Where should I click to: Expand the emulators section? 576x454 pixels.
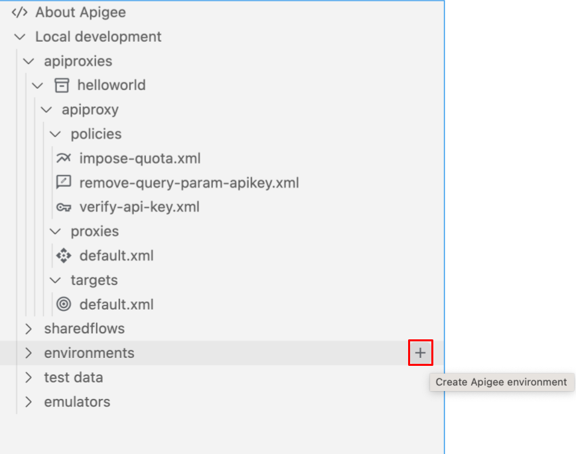tap(28, 402)
